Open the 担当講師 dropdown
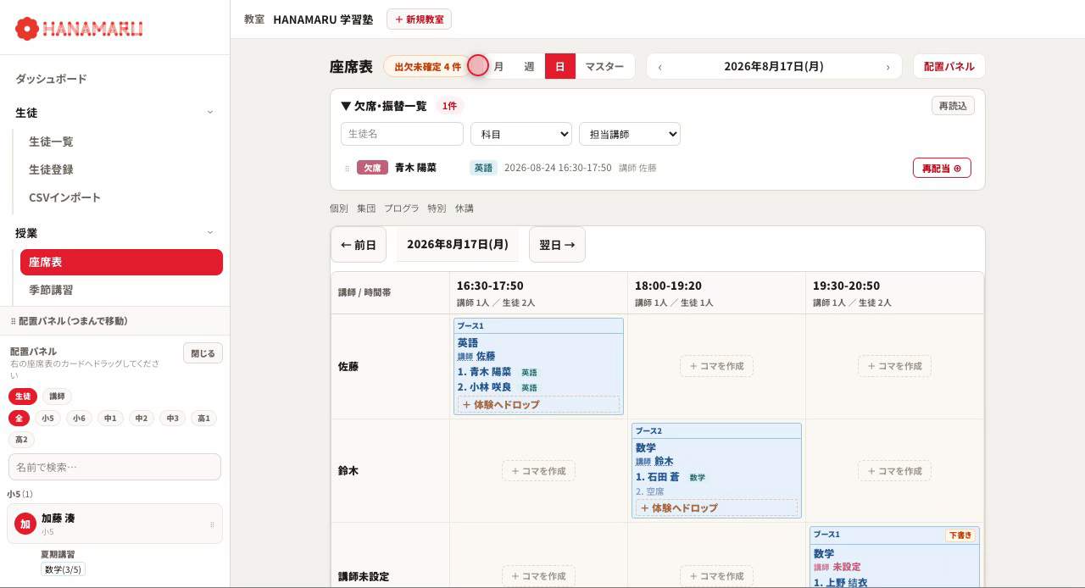 630,134
